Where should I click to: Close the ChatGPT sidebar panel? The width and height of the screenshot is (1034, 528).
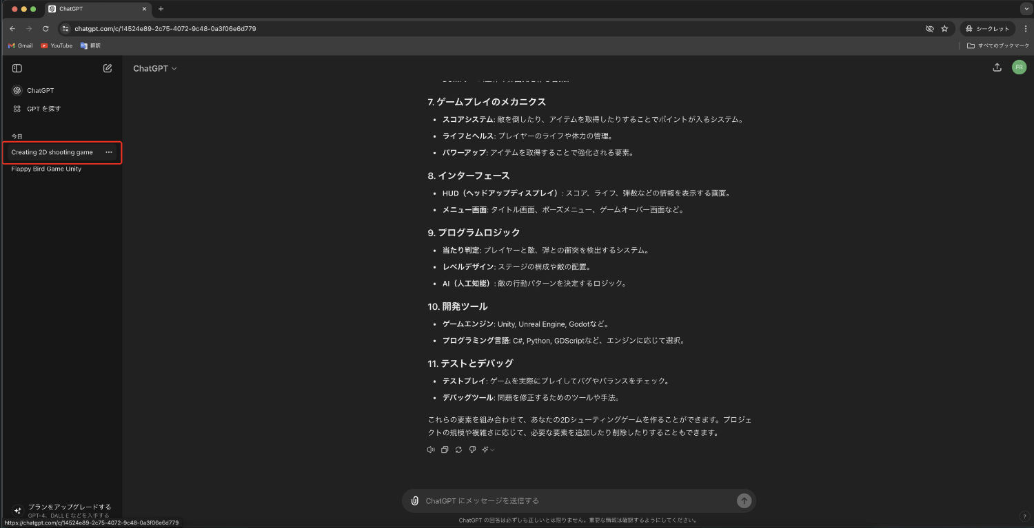(x=17, y=68)
